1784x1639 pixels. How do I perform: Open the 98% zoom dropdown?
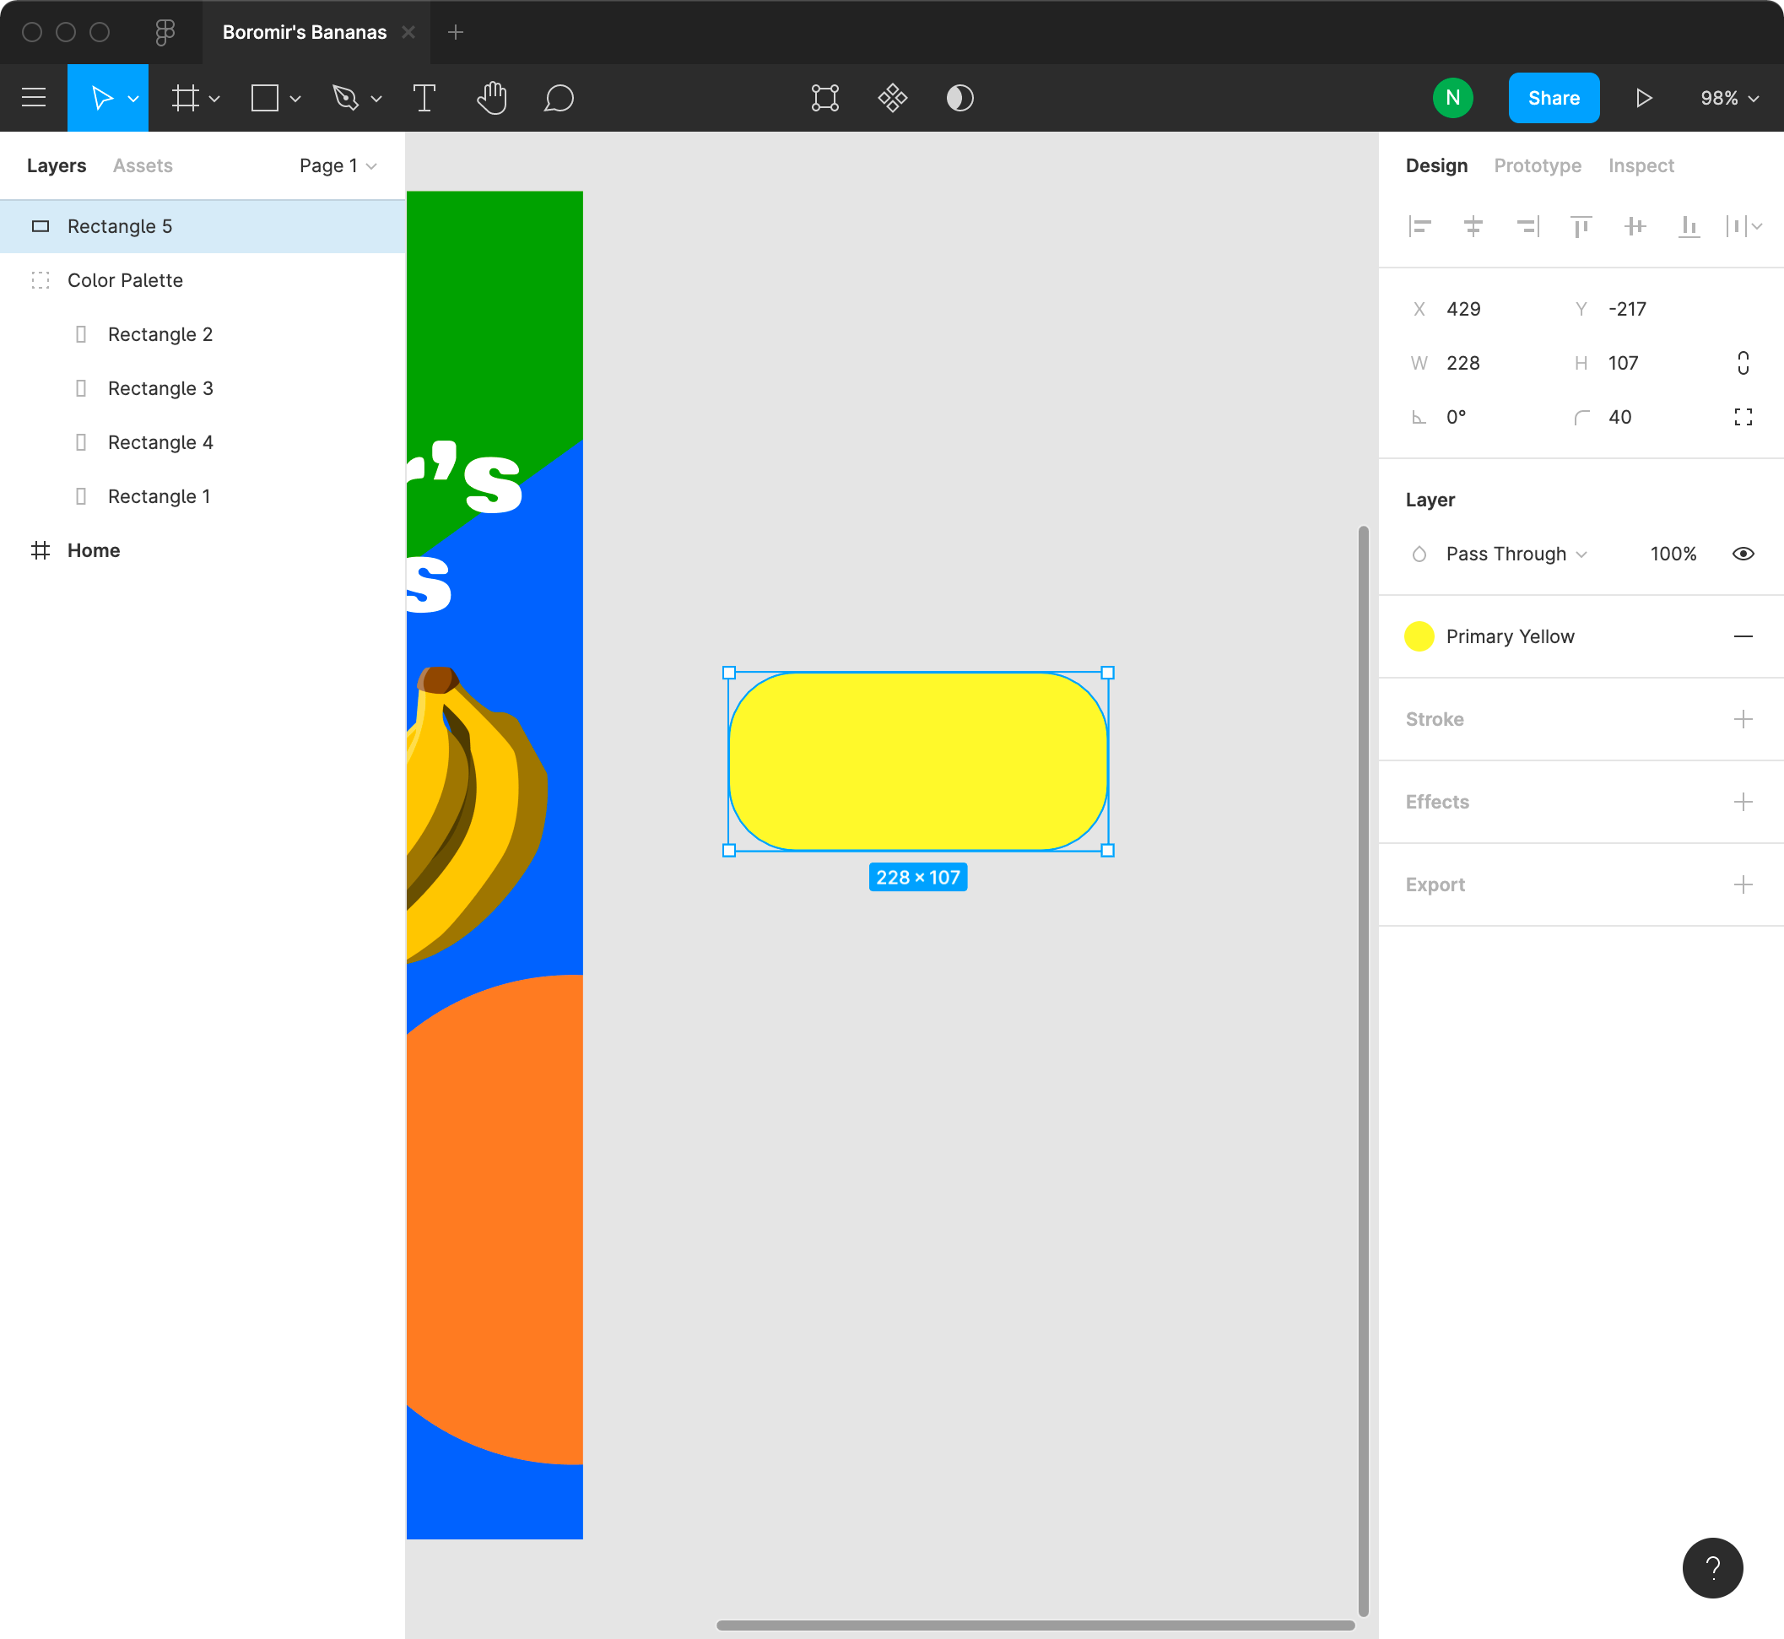[x=1728, y=98]
